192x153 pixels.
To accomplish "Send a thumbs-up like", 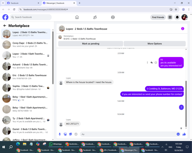I will 184,134.
